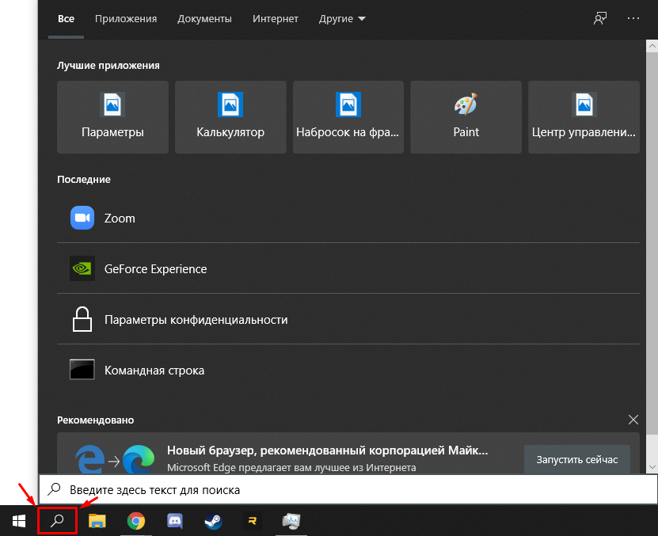
Task: Open Zoom from recent items
Action: (x=348, y=218)
